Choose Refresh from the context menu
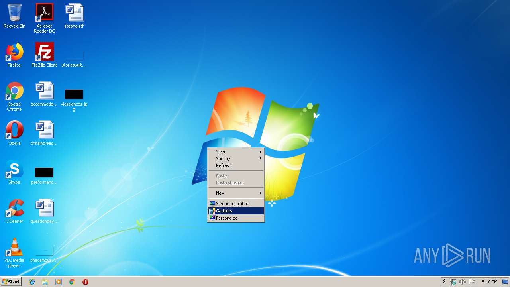This screenshot has width=510, height=287. 236,165
